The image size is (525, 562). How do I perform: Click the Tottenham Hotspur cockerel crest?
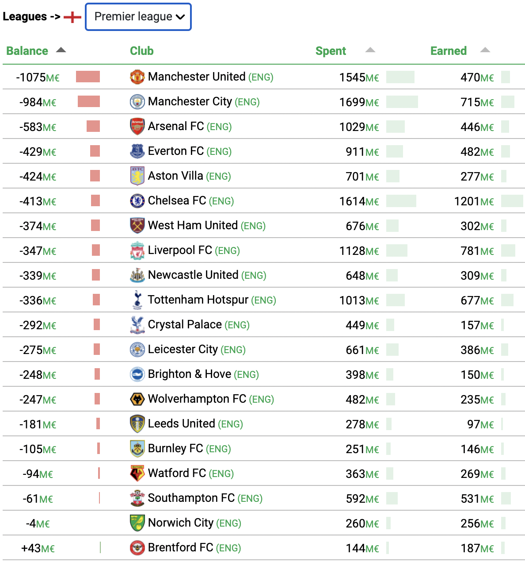137,300
